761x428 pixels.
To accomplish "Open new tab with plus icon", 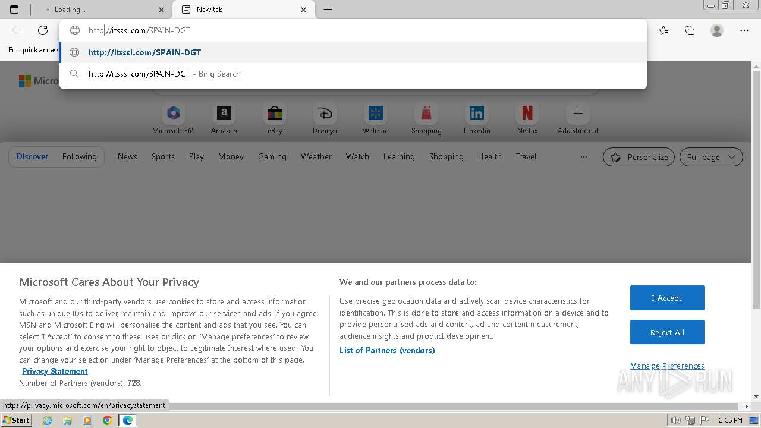I will pos(328,10).
